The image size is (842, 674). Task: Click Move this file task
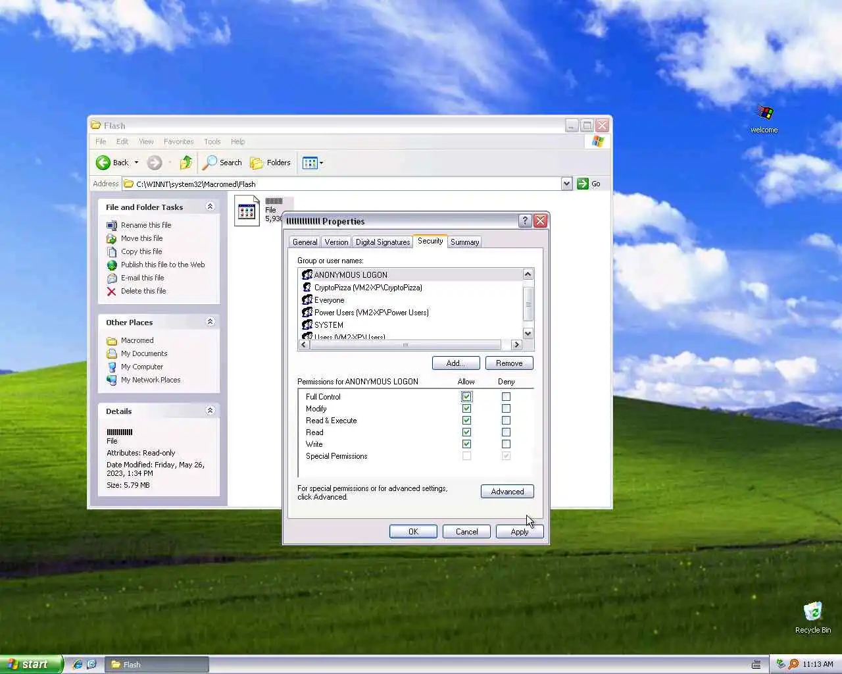pos(141,238)
